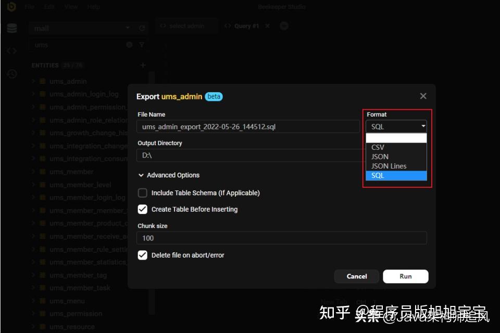Select the ums_member_login_log table row
Viewport: 500px width, 333px height.
pyautogui.click(x=79, y=198)
